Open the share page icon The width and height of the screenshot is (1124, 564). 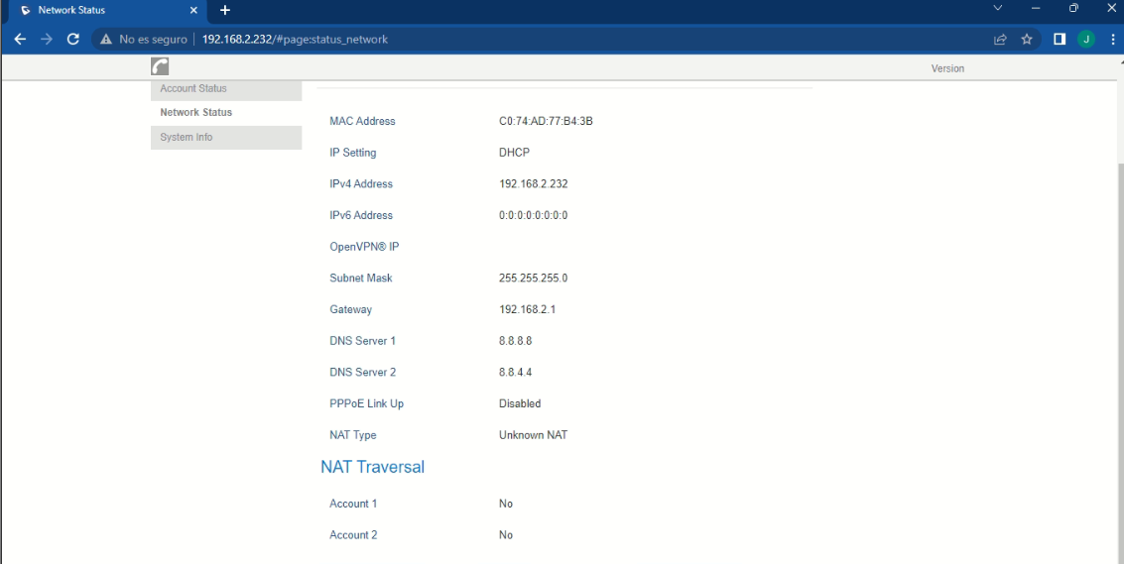[x=1000, y=40]
